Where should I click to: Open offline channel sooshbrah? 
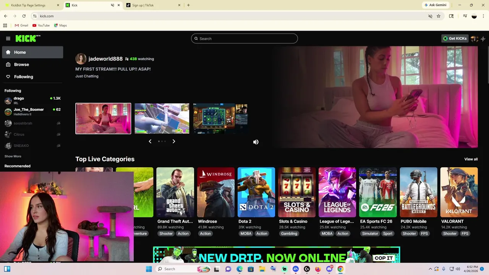click(x=32, y=123)
